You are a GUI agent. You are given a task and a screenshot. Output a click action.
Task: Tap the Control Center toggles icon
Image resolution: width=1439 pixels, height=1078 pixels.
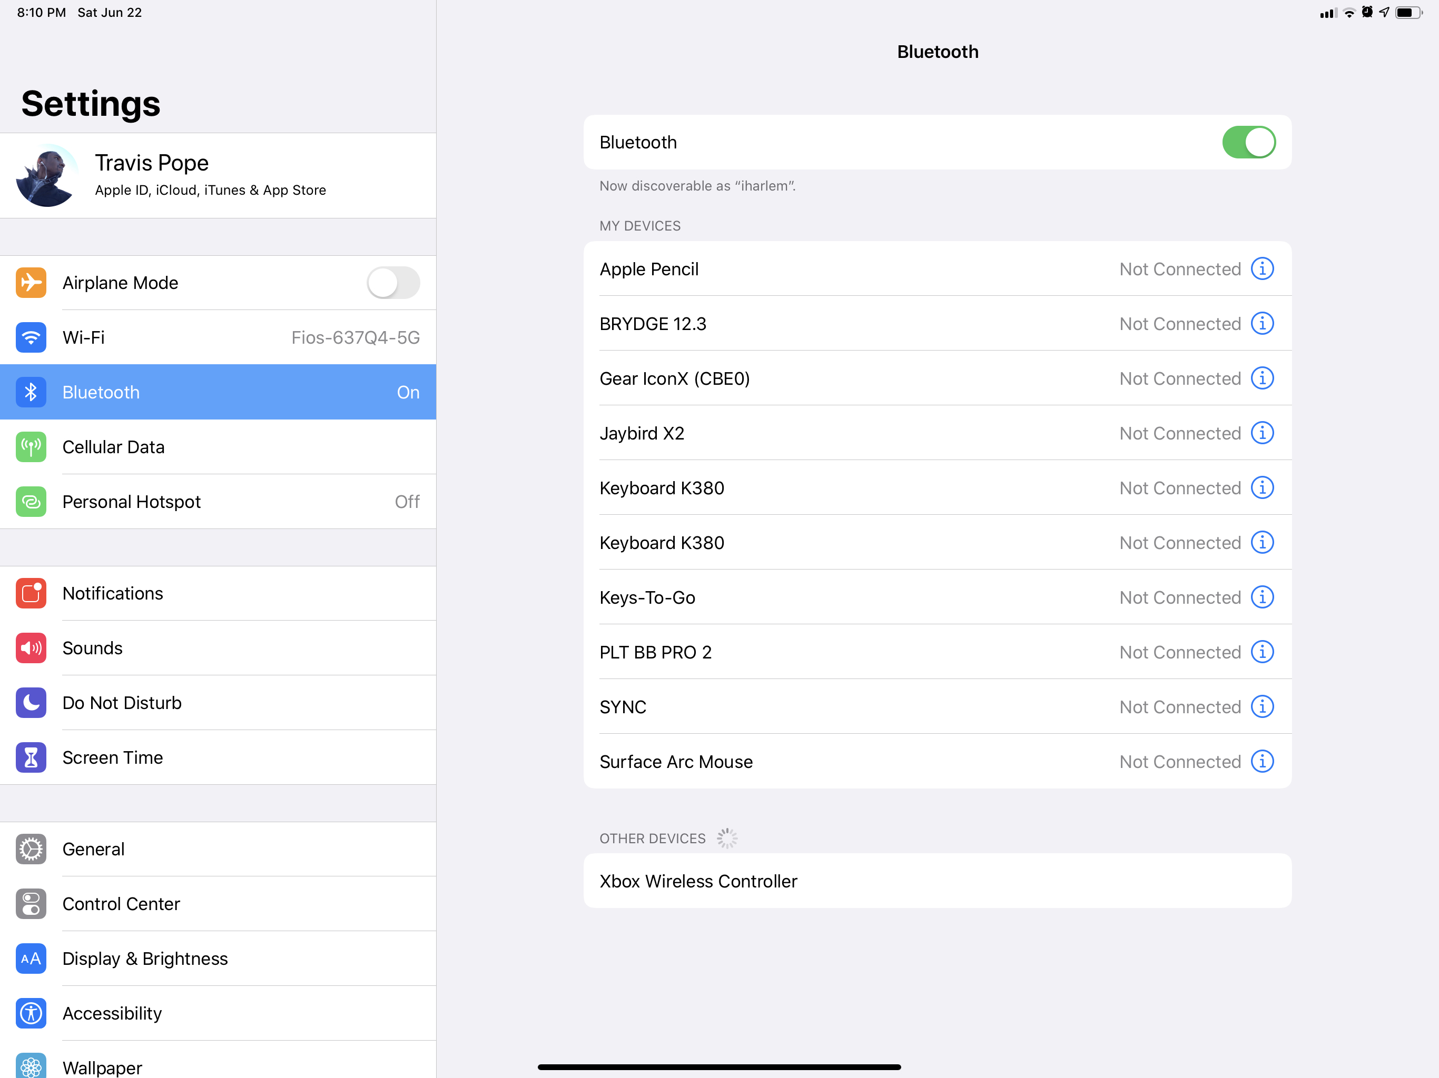pos(31,904)
